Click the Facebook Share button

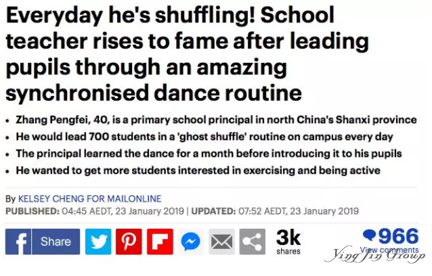tap(56, 241)
